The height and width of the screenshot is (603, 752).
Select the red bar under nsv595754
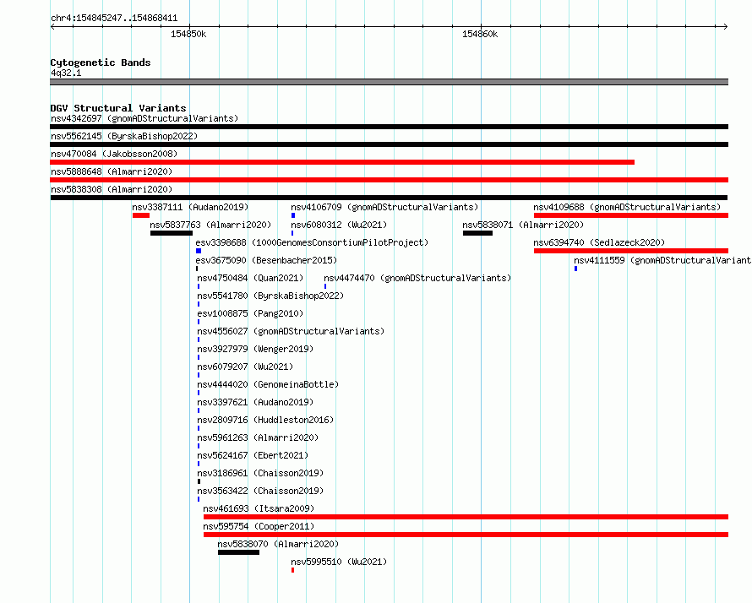pos(466,535)
